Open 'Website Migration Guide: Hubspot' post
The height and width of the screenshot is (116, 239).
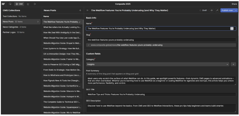point(62,96)
